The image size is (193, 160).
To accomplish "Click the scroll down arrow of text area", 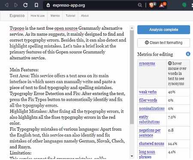I will (x=132, y=156).
